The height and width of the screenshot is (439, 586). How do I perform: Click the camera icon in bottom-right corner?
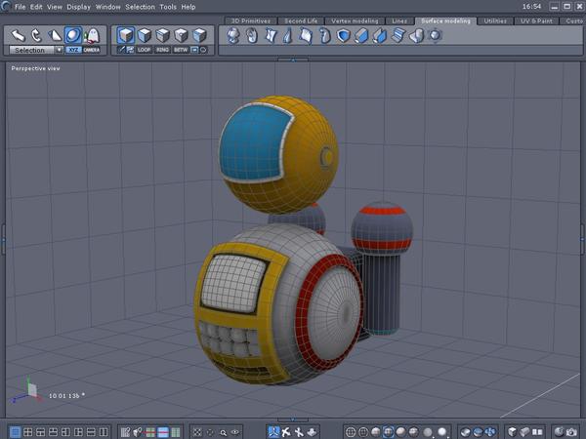(x=571, y=432)
